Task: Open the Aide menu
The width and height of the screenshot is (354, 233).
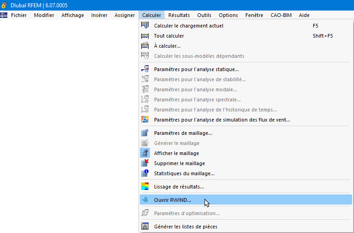Action: pyautogui.click(x=304, y=15)
